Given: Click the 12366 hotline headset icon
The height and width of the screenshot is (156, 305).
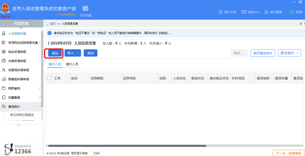Looking at the screenshot, I should pyautogui.click(x=9, y=149).
